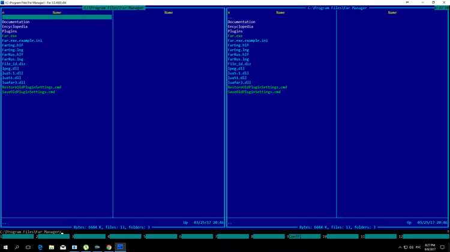The height and width of the screenshot is (252, 450).
Task: Launch Microsoft Edge from the taskbar
Action: (x=40, y=247)
